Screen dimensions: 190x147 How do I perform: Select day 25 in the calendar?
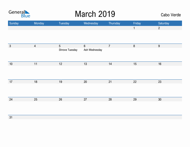pyautogui.click(x=36, y=99)
